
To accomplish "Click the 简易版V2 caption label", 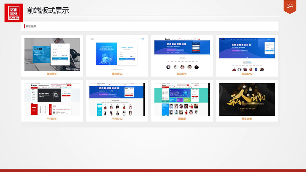I will 117,74.
